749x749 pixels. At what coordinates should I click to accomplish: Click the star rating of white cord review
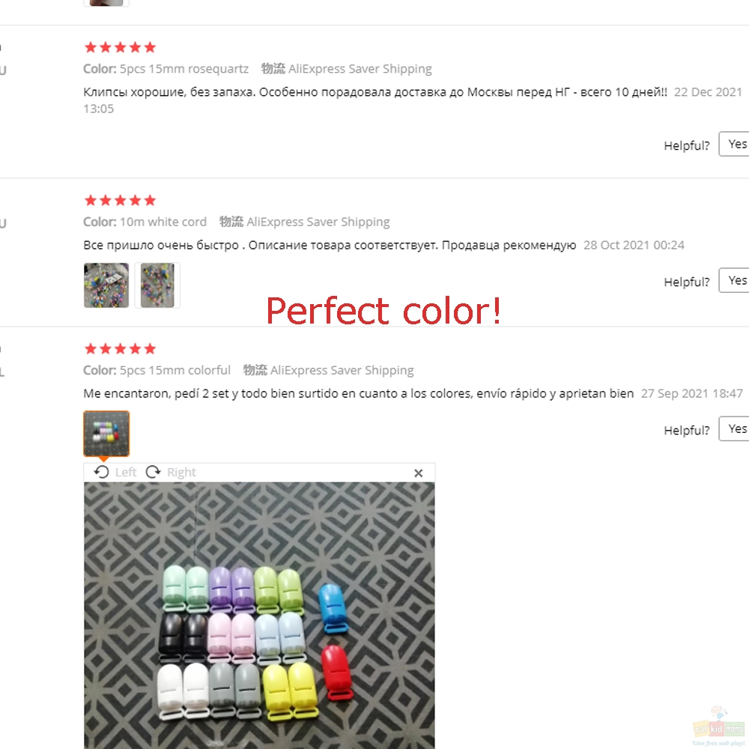[x=120, y=200]
